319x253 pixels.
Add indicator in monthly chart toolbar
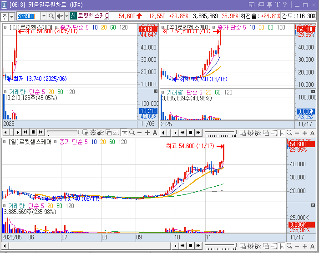[x=100, y=133]
